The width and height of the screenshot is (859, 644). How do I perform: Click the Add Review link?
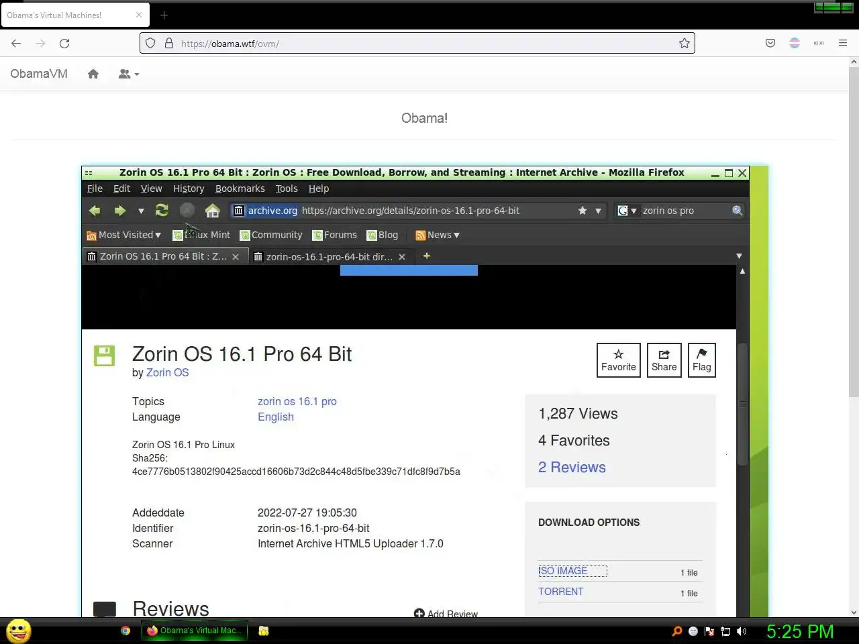tap(446, 613)
